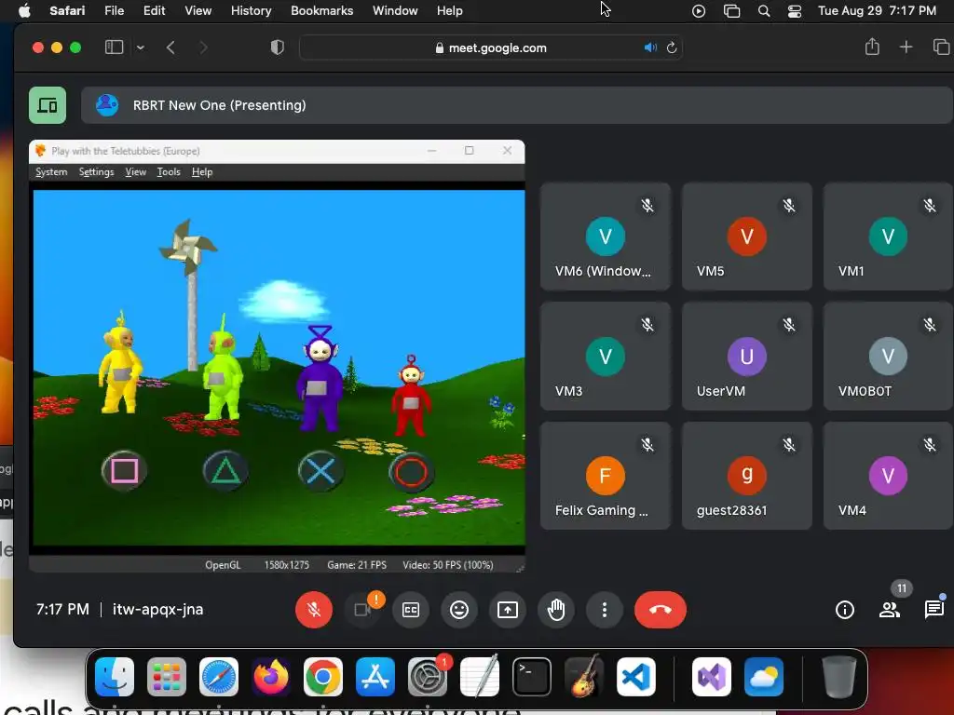Select the VM4 participant avatar
The width and height of the screenshot is (954, 715).
[888, 476]
